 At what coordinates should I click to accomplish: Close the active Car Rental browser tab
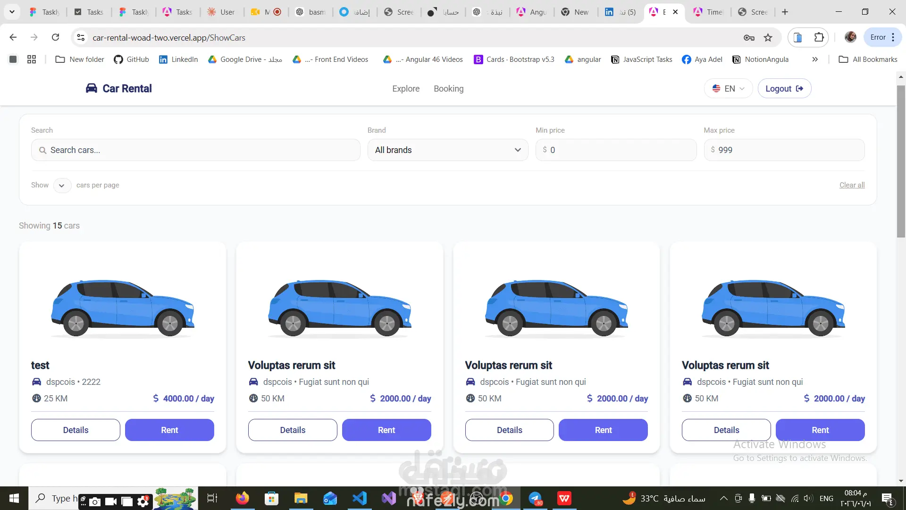tap(675, 12)
